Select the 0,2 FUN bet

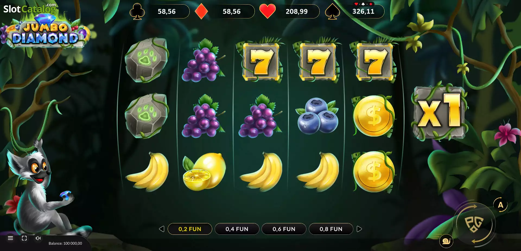click(x=190, y=229)
